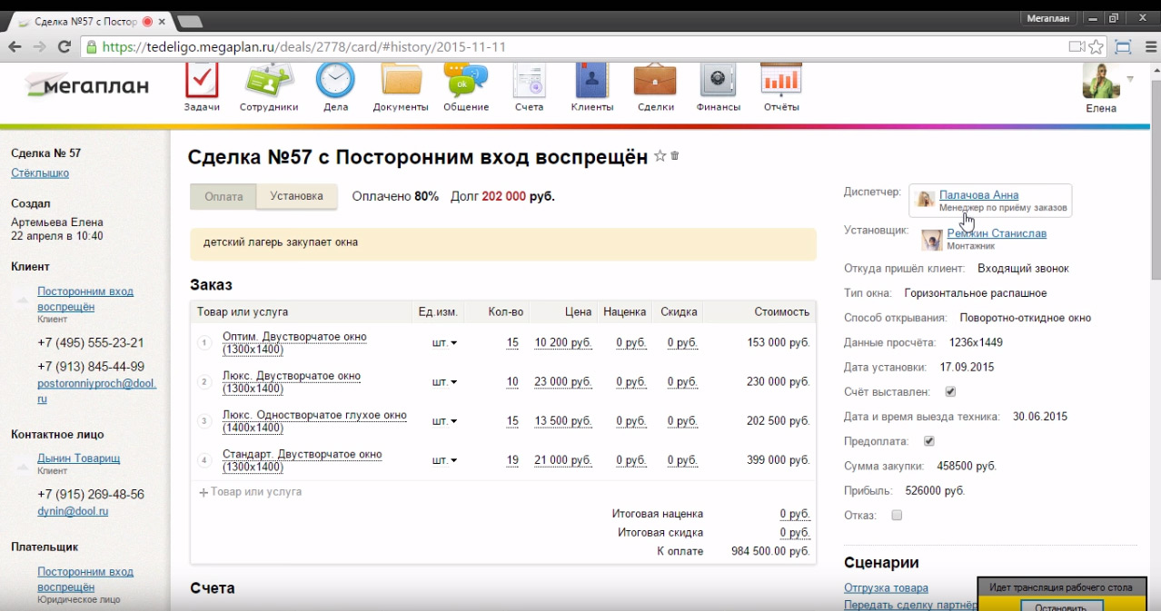Toggle the Предоплата checkbox
This screenshot has height=611, width=1161.
[928, 441]
